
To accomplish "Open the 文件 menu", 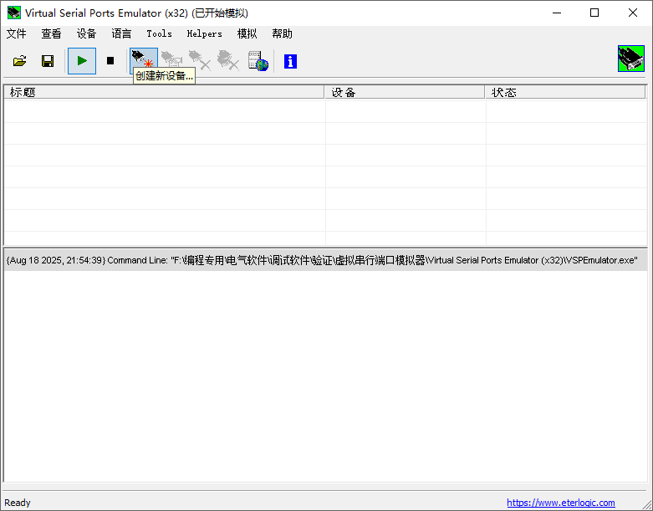I will (17, 34).
